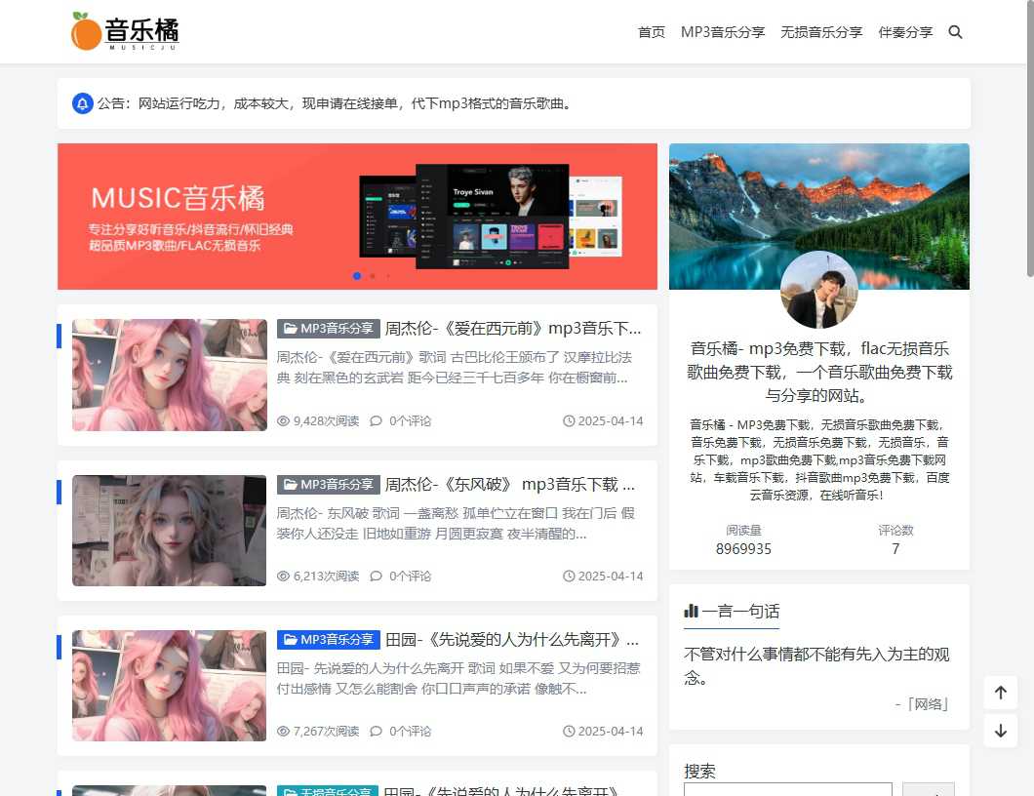Click the 搜索 widget heading

[x=699, y=771]
